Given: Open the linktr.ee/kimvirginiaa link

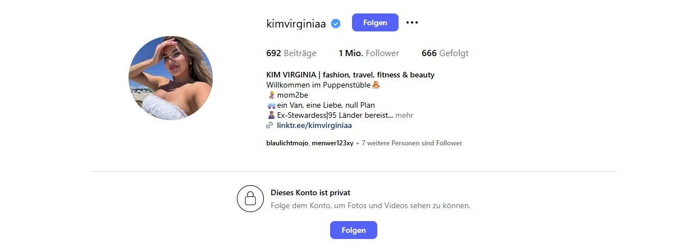Looking at the screenshot, I should coord(314,126).
